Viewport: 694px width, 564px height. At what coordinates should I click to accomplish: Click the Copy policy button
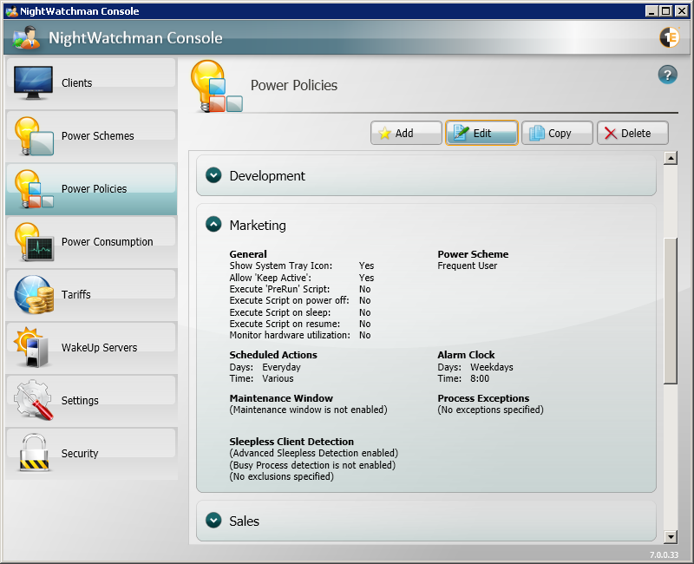point(557,133)
